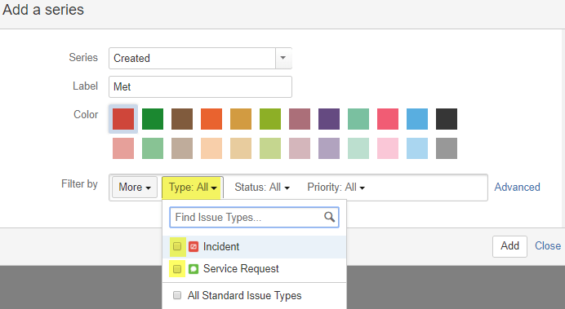Enable All Standard Issue Types checkbox

click(177, 295)
